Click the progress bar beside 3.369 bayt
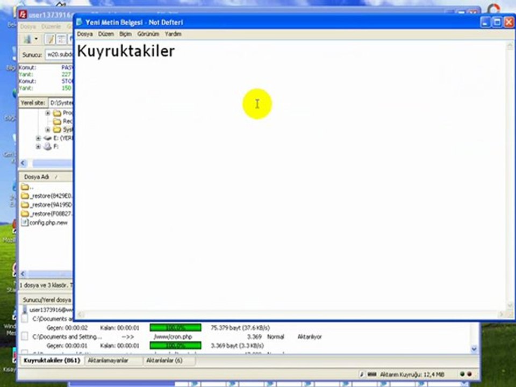The image size is (516, 387). 175,346
